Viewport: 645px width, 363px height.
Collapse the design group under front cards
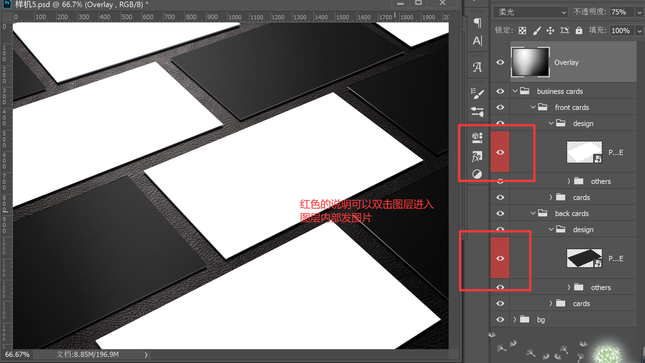pyautogui.click(x=551, y=123)
